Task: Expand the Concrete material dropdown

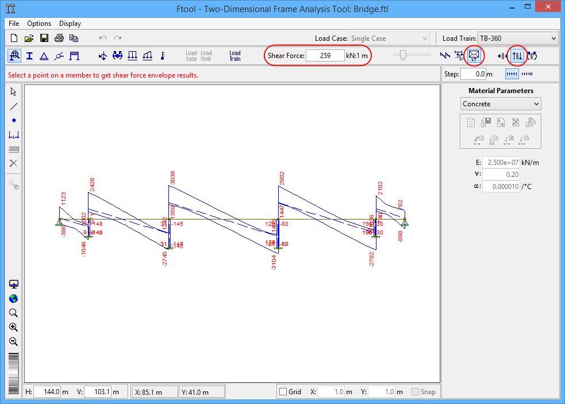Action: pos(501,104)
